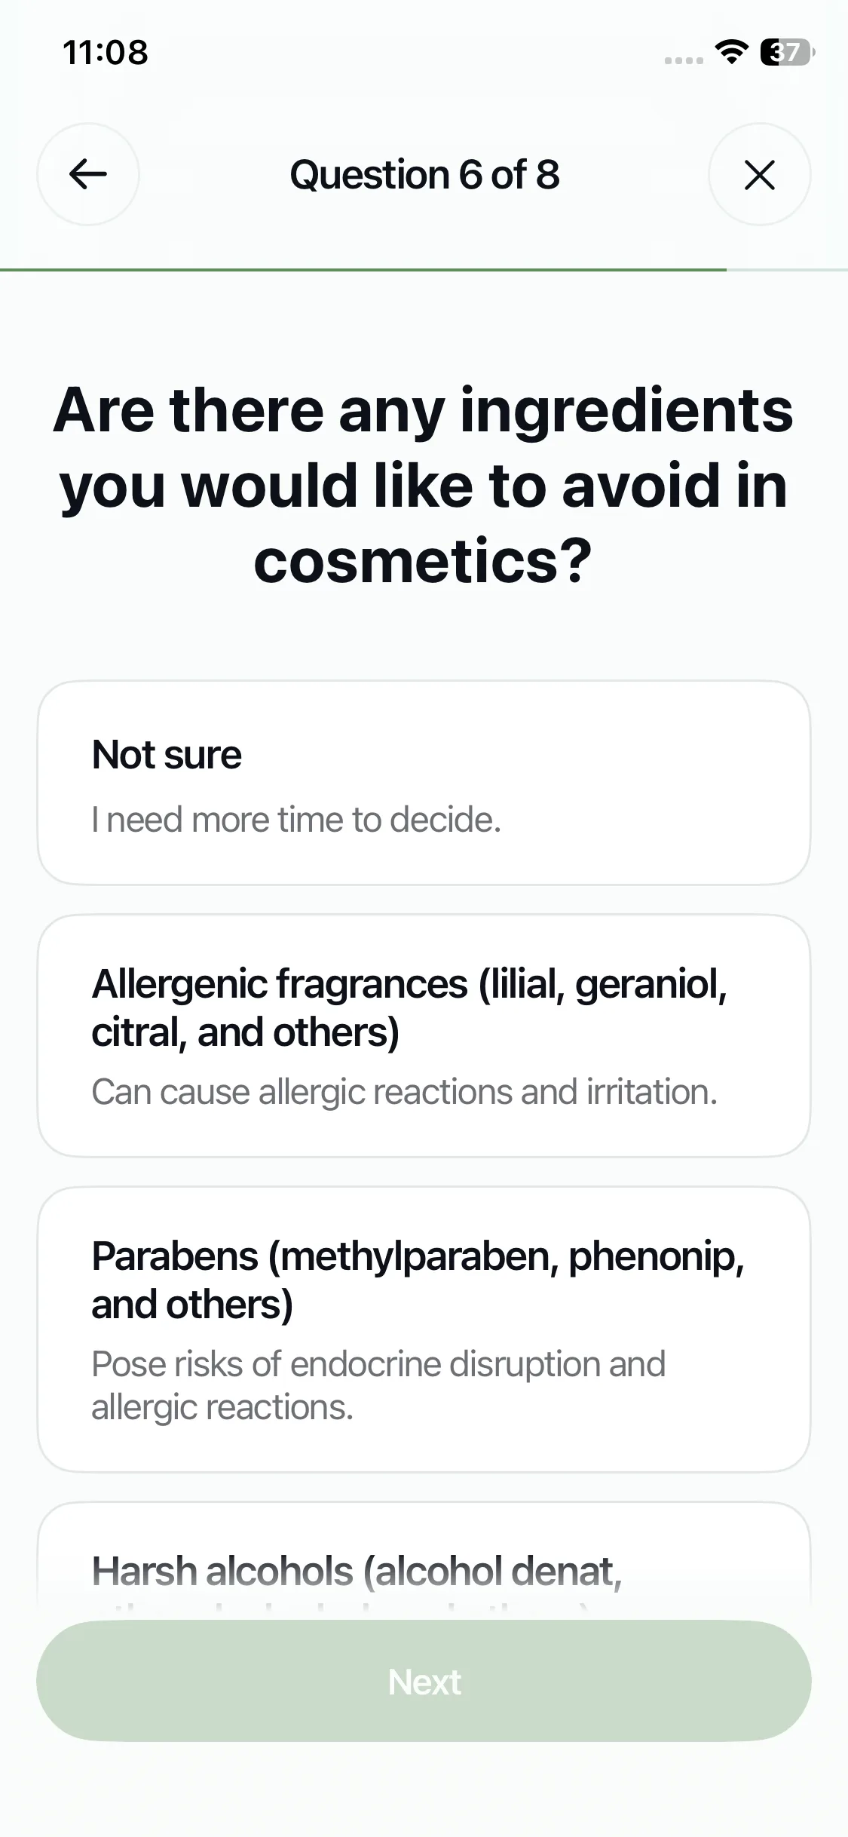The width and height of the screenshot is (848, 1837).
Task: Tap the "citral, and others)" line of text
Action: (x=245, y=1032)
